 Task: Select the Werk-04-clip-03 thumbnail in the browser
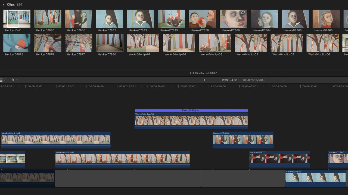215,43
